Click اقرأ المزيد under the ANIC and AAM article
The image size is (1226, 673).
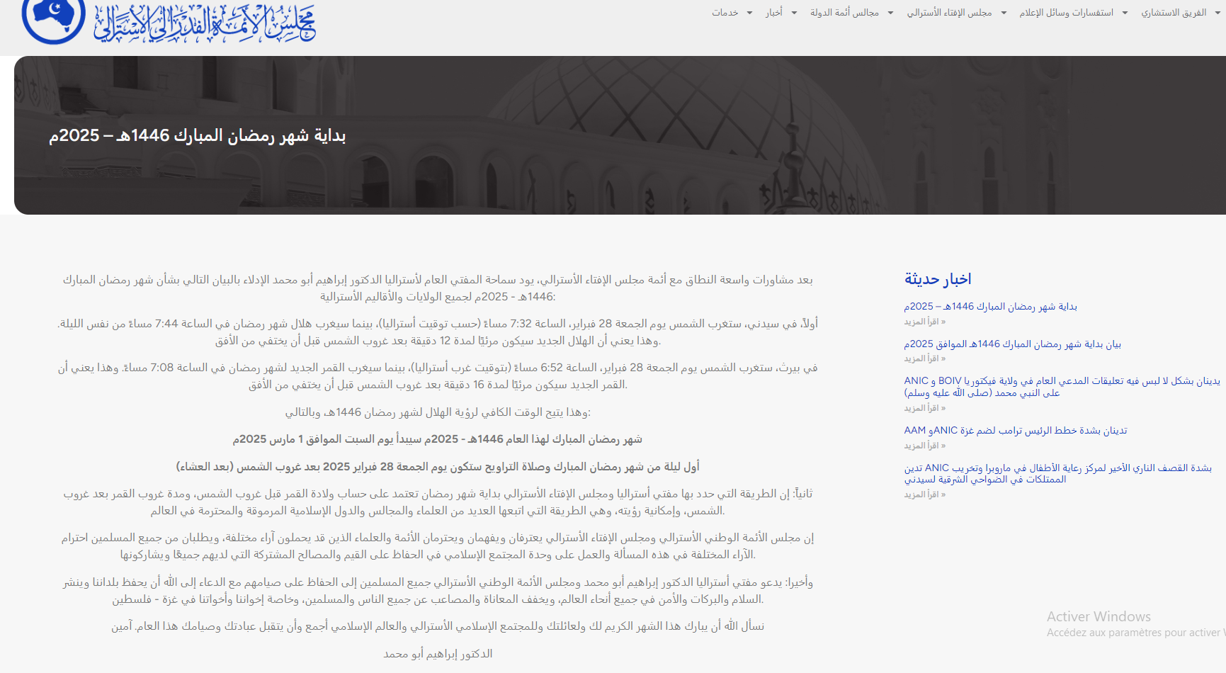[924, 446]
